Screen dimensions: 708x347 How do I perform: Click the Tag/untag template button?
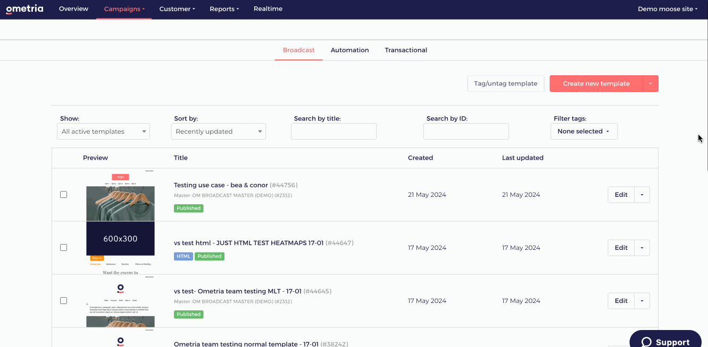tap(505, 83)
